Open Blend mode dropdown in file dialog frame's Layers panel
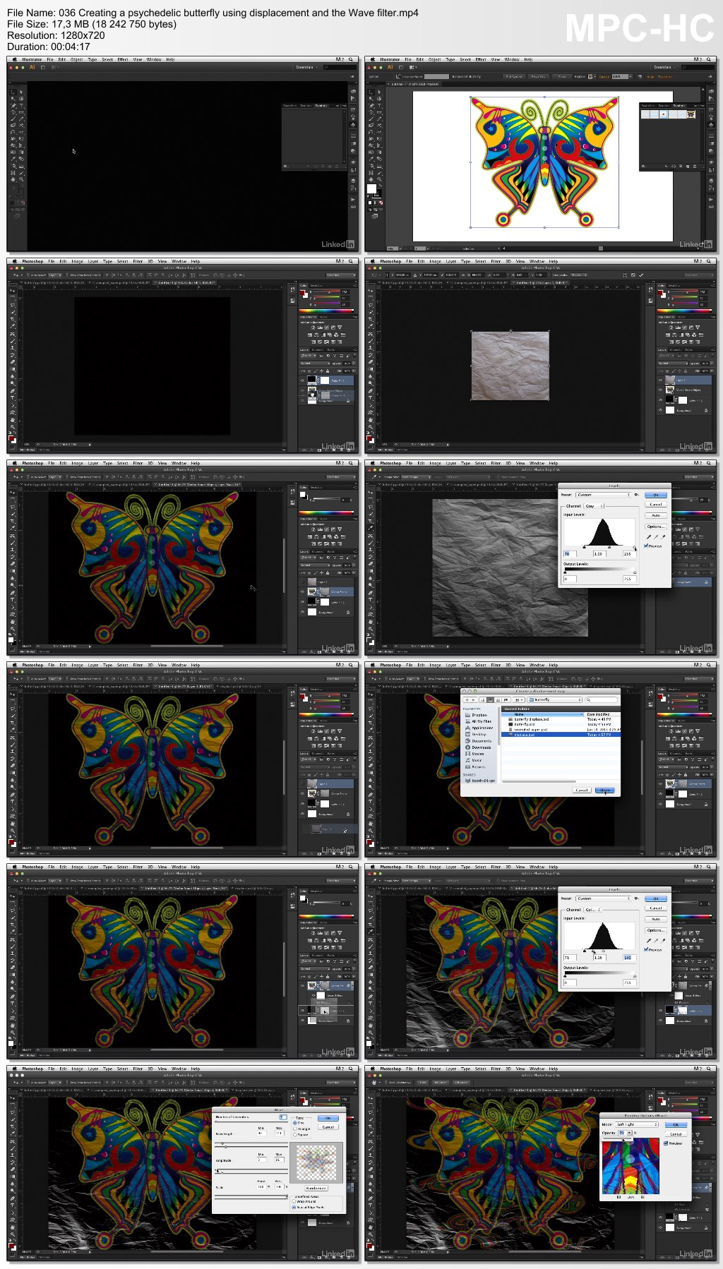This screenshot has width=723, height=1269. coord(673,767)
